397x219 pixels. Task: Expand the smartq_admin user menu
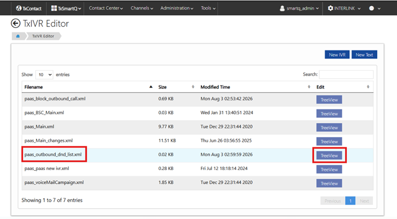coord(299,8)
